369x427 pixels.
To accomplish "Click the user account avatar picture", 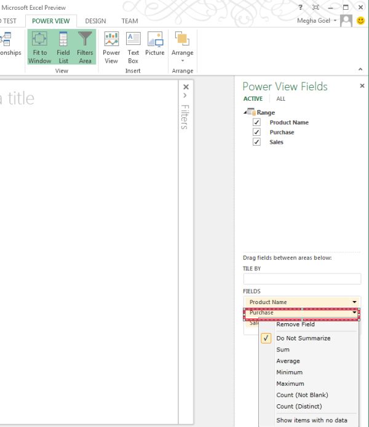I will pyautogui.click(x=346, y=21).
